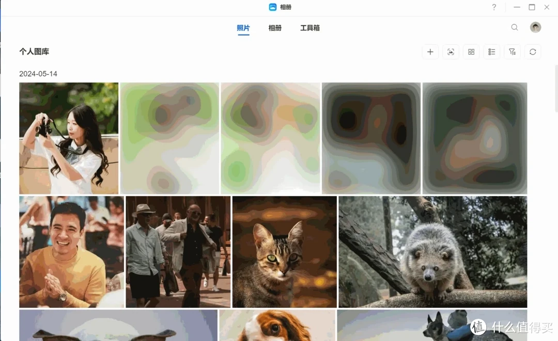Open the 工具箱 tab
The image size is (558, 341).
click(310, 28)
